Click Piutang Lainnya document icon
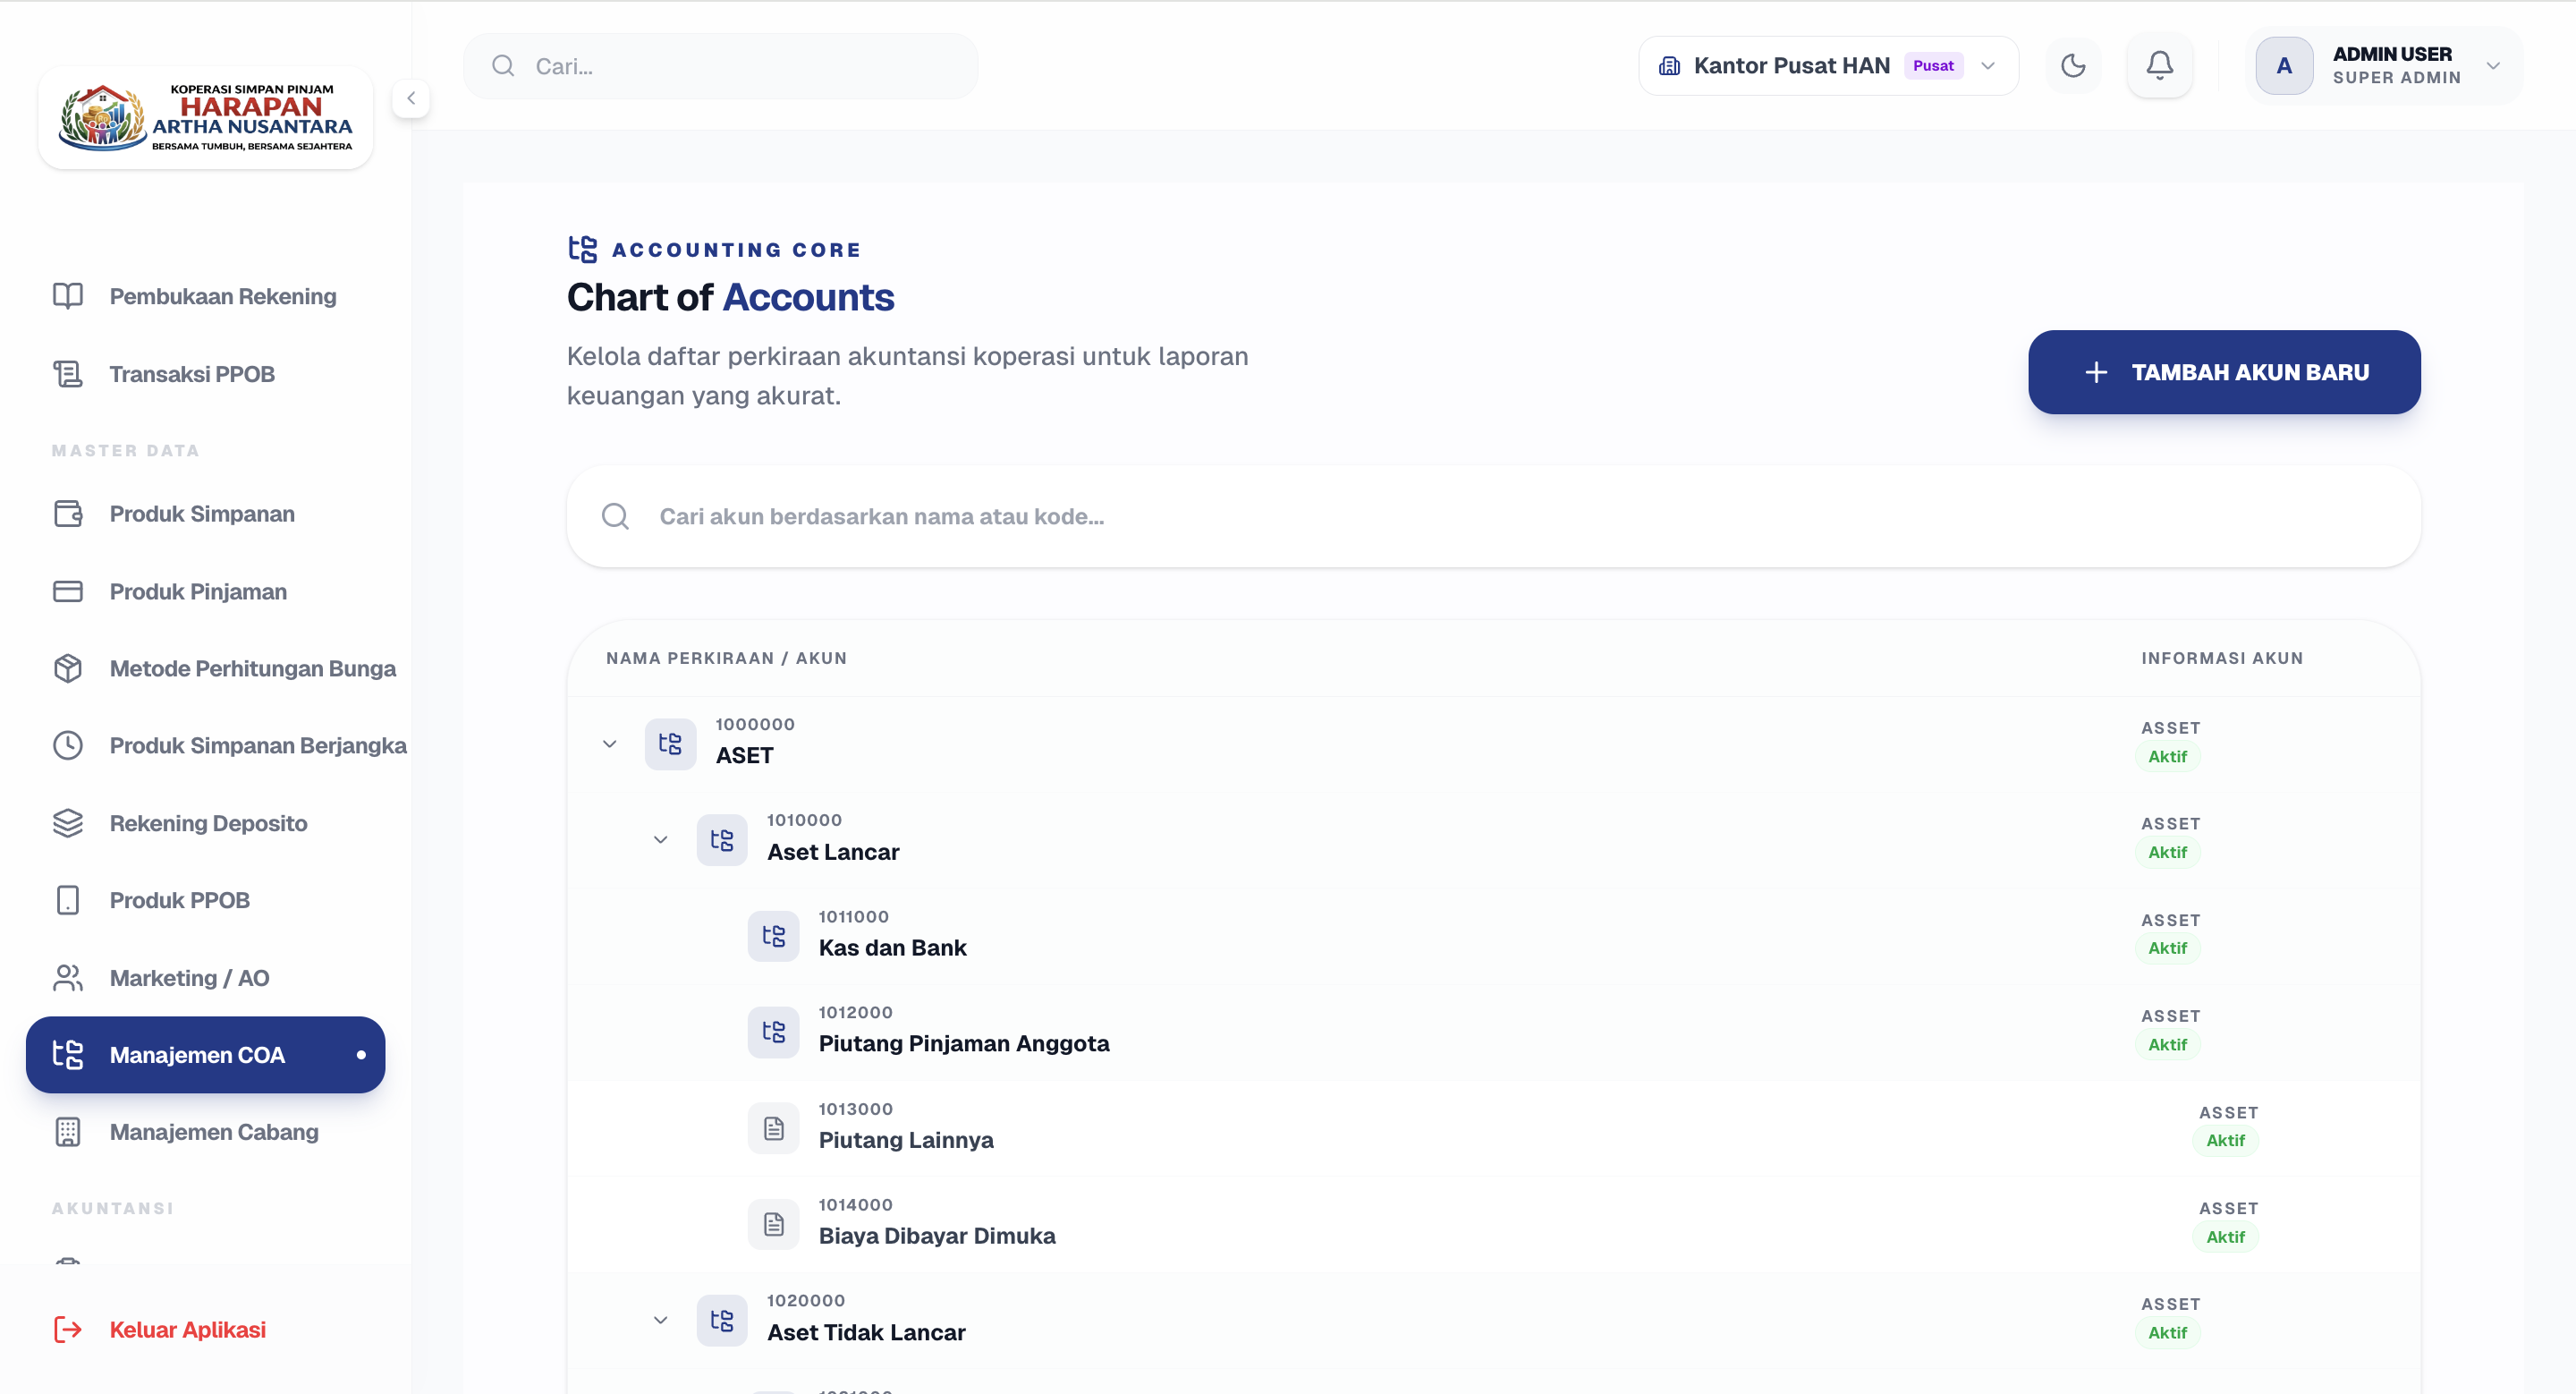The width and height of the screenshot is (2576, 1394). [773, 1128]
